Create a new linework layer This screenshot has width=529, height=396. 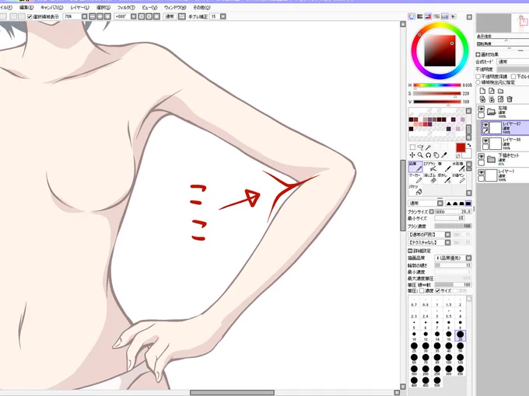(x=492, y=91)
